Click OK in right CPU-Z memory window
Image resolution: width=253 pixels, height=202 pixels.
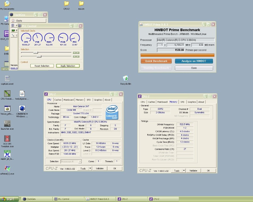[208, 171]
